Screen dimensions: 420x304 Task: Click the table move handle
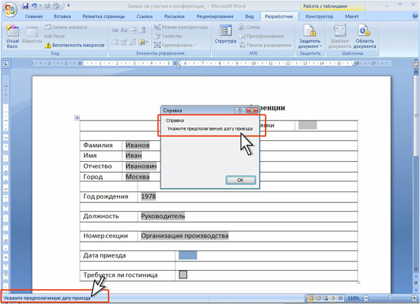77,117
